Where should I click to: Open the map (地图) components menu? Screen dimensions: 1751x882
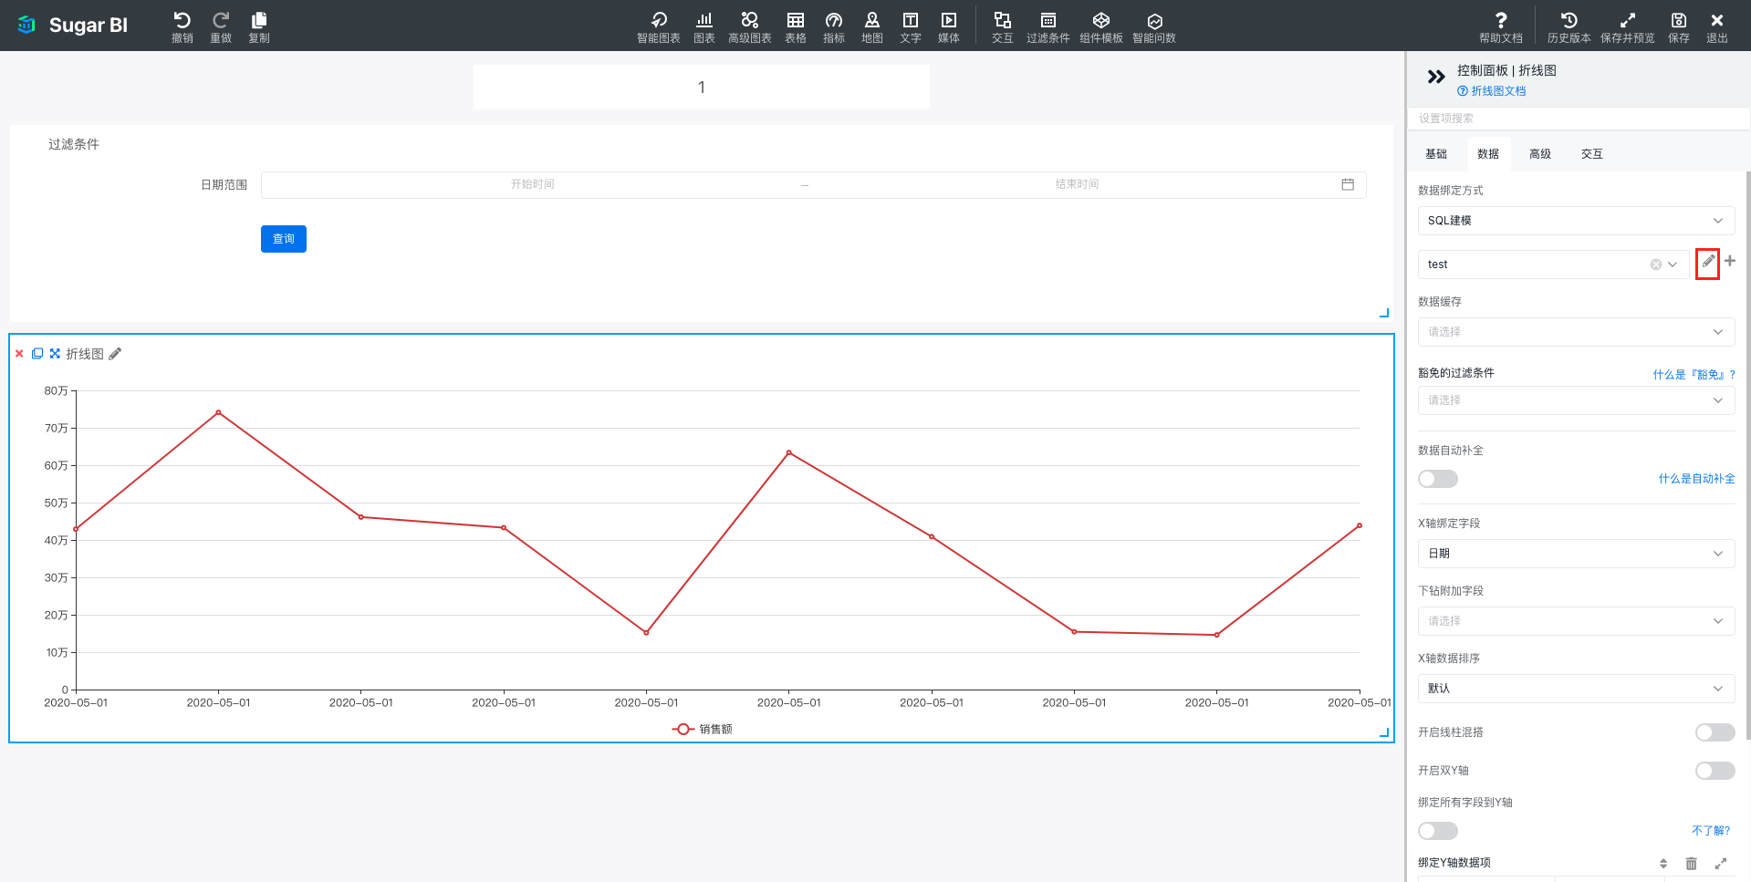click(871, 26)
